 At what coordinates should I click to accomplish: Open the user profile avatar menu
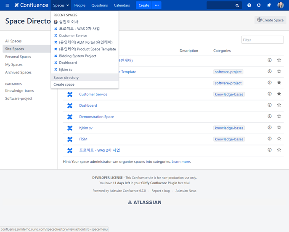click(281, 5)
